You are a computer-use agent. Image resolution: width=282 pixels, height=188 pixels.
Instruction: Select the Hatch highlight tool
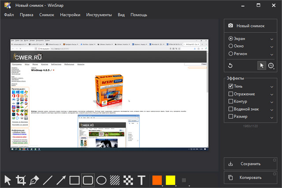pyautogui.click(x=115, y=180)
